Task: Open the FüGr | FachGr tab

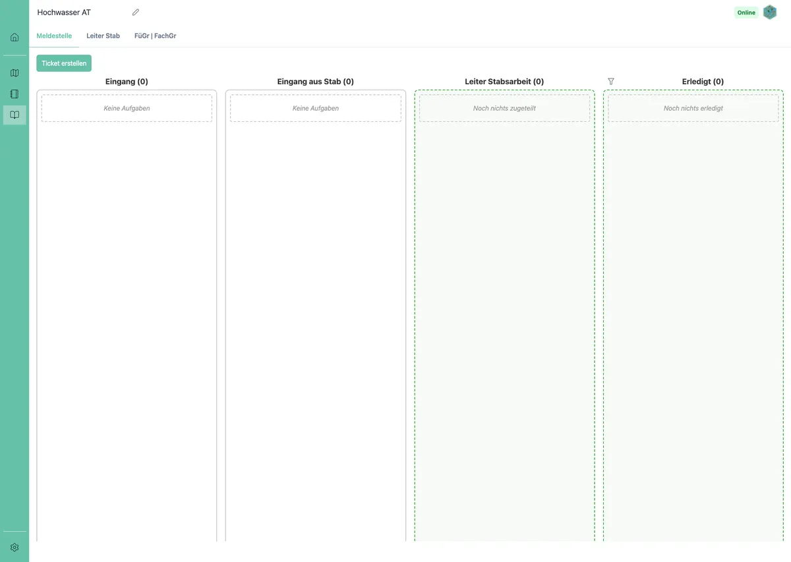Action: tap(155, 36)
